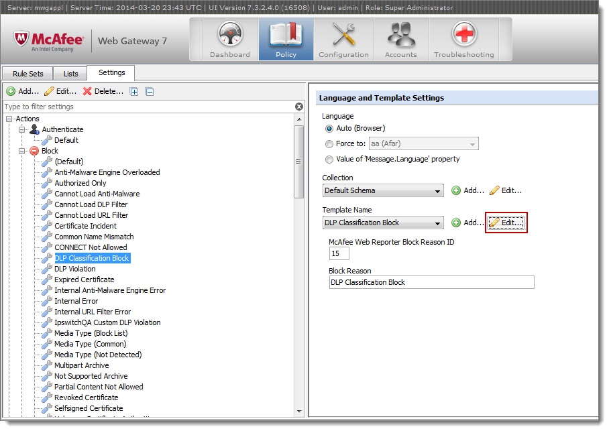Screen dimensions: 609x431
Task: Open the Policy book icon
Action: point(286,34)
